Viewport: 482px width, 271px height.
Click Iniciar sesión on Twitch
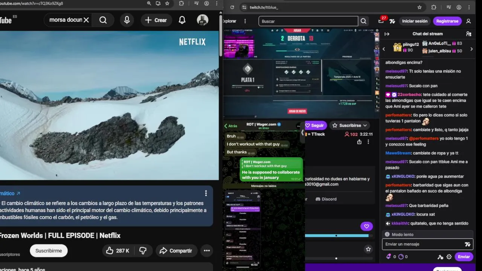(x=415, y=21)
